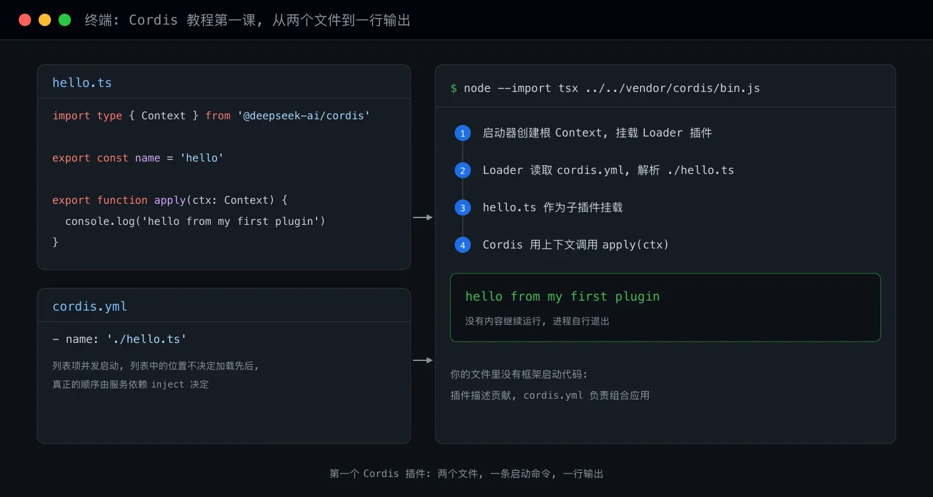The height and width of the screenshot is (497, 933).
Task: Click the green maximize window button
Action: pyautogui.click(x=65, y=20)
